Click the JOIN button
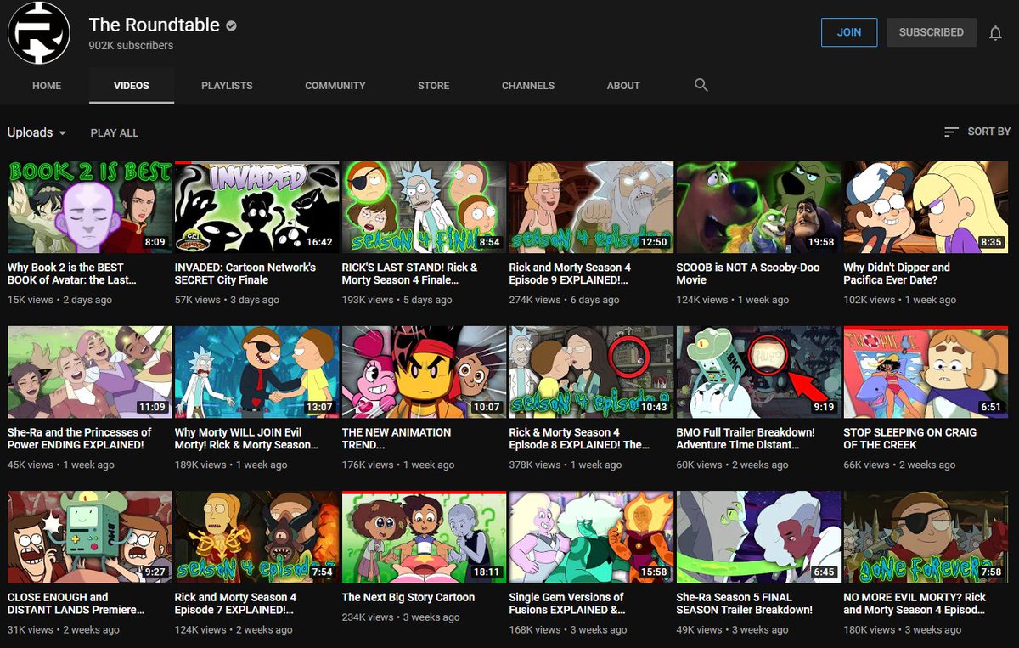The height and width of the screenshot is (648, 1019). point(849,32)
